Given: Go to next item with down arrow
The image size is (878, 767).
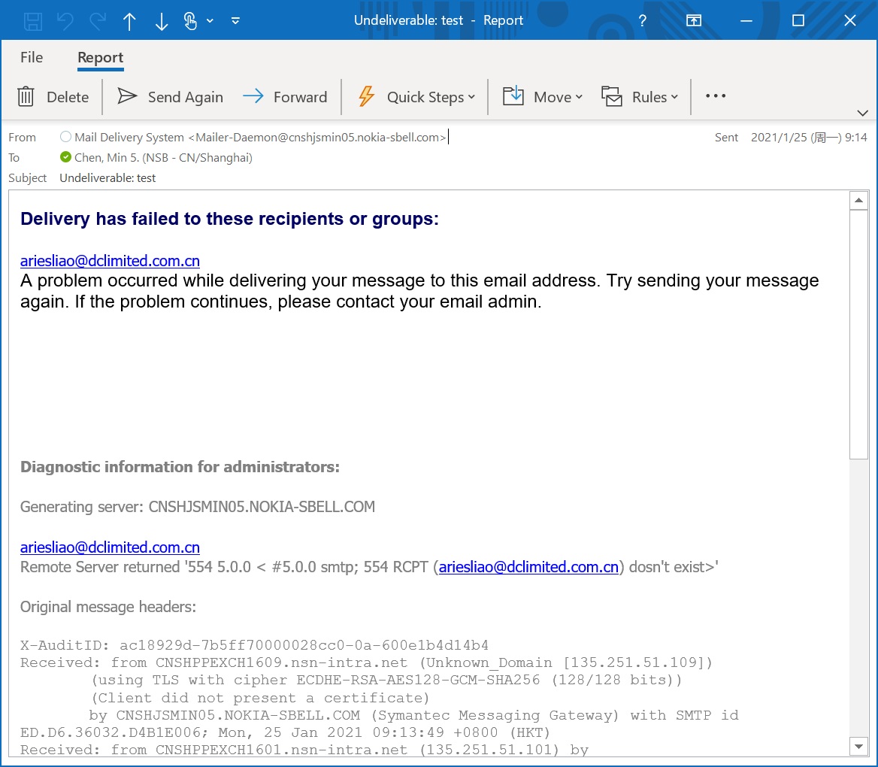Looking at the screenshot, I should (161, 21).
